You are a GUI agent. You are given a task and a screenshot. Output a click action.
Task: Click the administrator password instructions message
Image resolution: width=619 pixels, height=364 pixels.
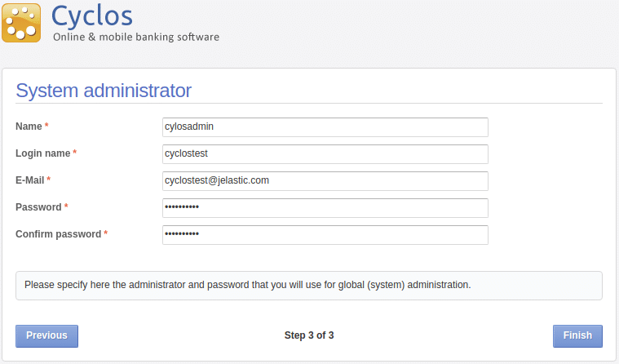coord(247,286)
